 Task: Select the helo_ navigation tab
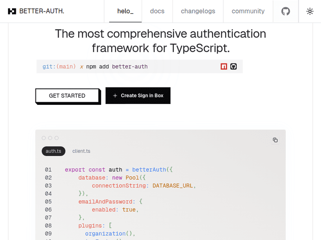(x=125, y=11)
